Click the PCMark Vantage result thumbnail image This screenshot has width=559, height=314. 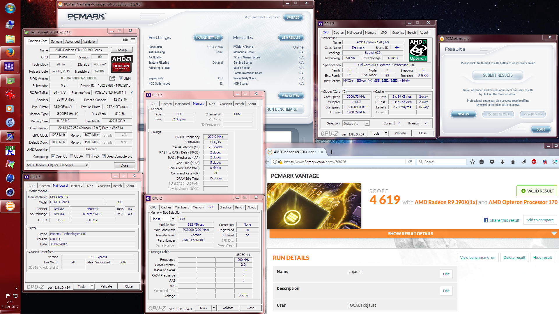click(x=314, y=206)
